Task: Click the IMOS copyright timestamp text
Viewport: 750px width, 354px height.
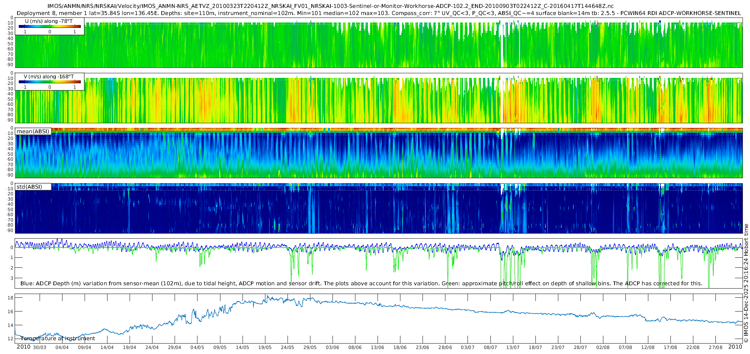Action: point(746,283)
